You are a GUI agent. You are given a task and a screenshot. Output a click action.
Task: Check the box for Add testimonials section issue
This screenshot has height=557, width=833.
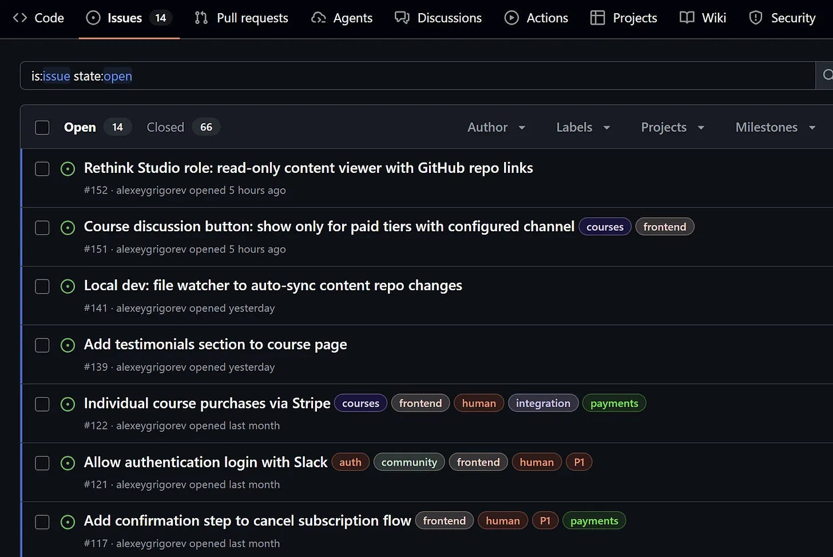click(42, 345)
